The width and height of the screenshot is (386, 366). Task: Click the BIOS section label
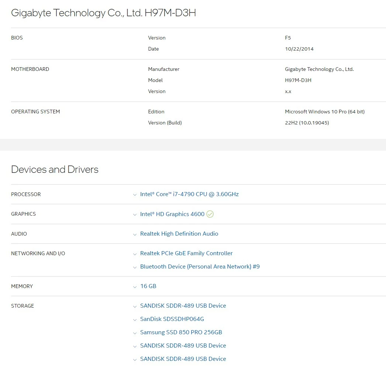pos(17,38)
